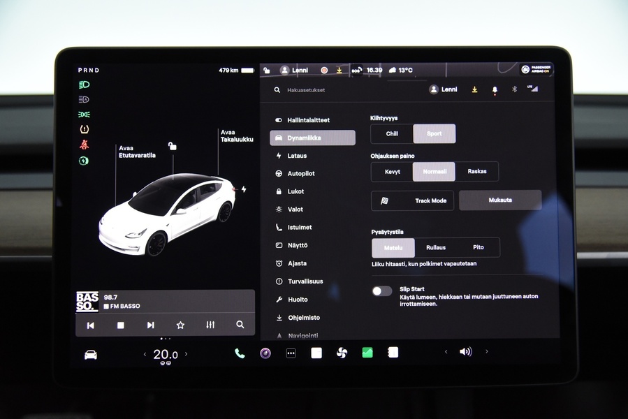The height and width of the screenshot is (419, 628).
Task: Select Chill acceleration mode
Action: 391,133
